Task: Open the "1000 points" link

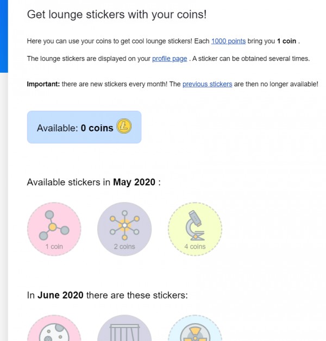Action: [x=228, y=41]
